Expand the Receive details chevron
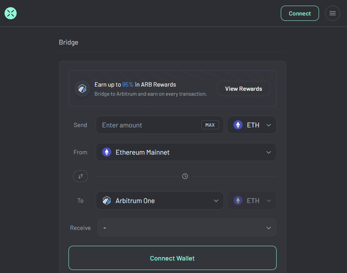This screenshot has width=347, height=273. coord(269,228)
